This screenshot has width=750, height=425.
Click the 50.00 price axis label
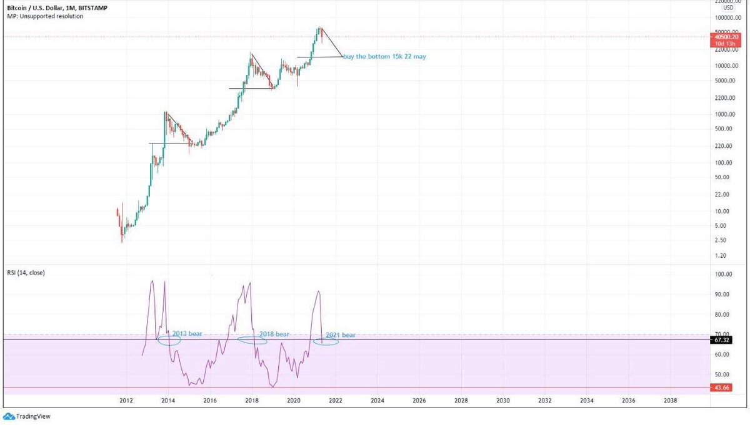pyautogui.click(x=723, y=177)
